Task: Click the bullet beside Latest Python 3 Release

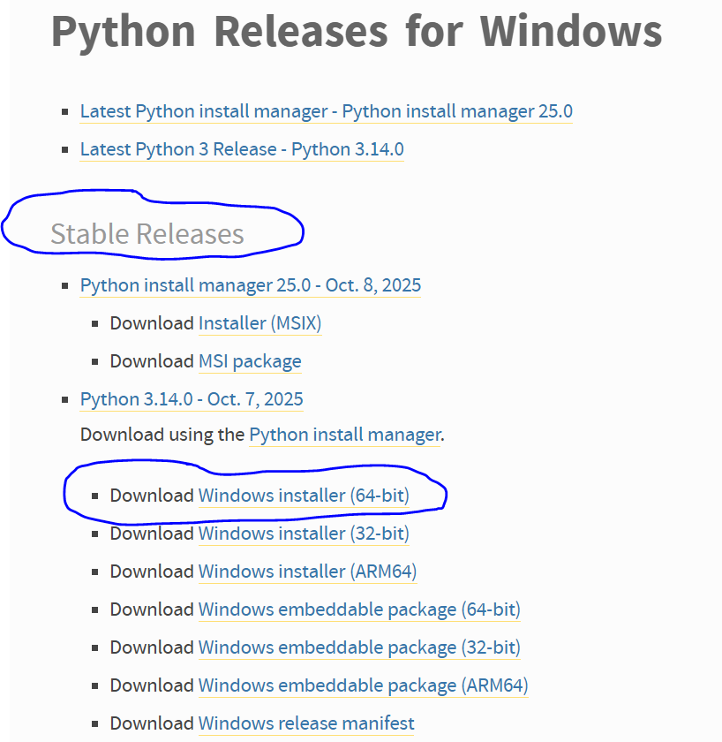Action: [65, 150]
